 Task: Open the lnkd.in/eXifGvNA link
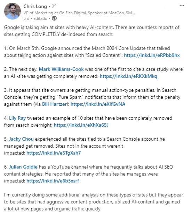pos(98,104)
